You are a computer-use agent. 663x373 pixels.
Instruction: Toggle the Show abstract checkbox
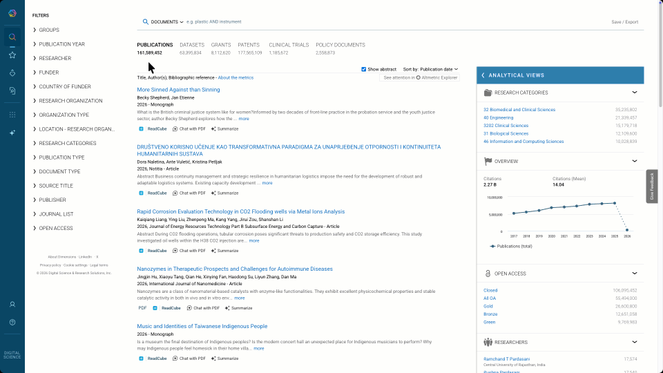tap(364, 69)
